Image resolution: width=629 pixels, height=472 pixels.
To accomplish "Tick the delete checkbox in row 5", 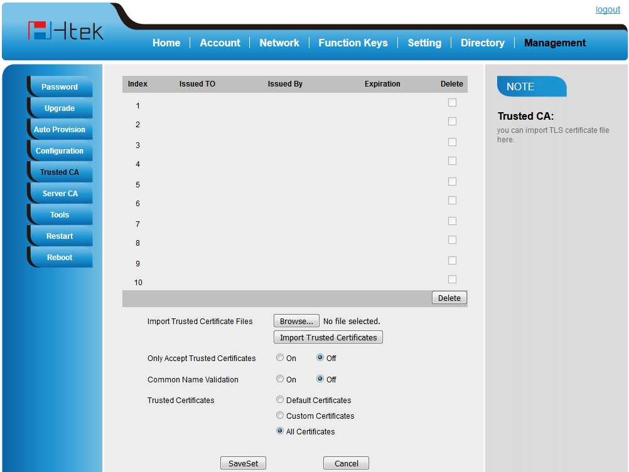I will pyautogui.click(x=452, y=182).
